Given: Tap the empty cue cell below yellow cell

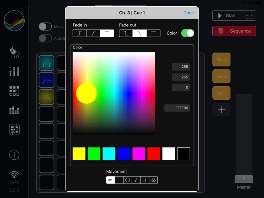Looking at the screenshot, I should point(46,114).
